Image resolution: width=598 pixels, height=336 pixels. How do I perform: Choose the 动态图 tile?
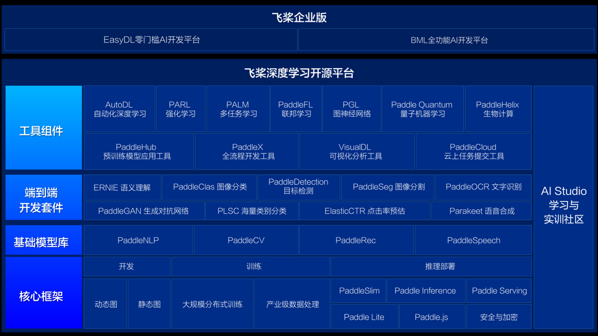coord(106,304)
